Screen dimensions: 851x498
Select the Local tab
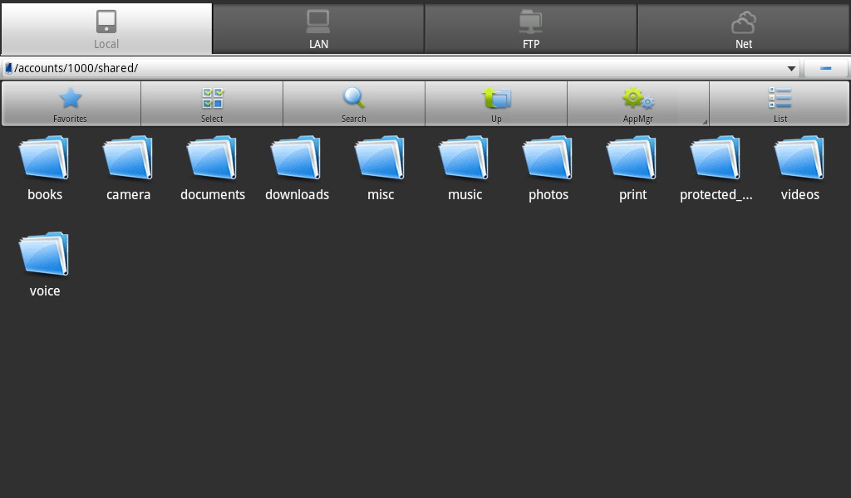[106, 29]
